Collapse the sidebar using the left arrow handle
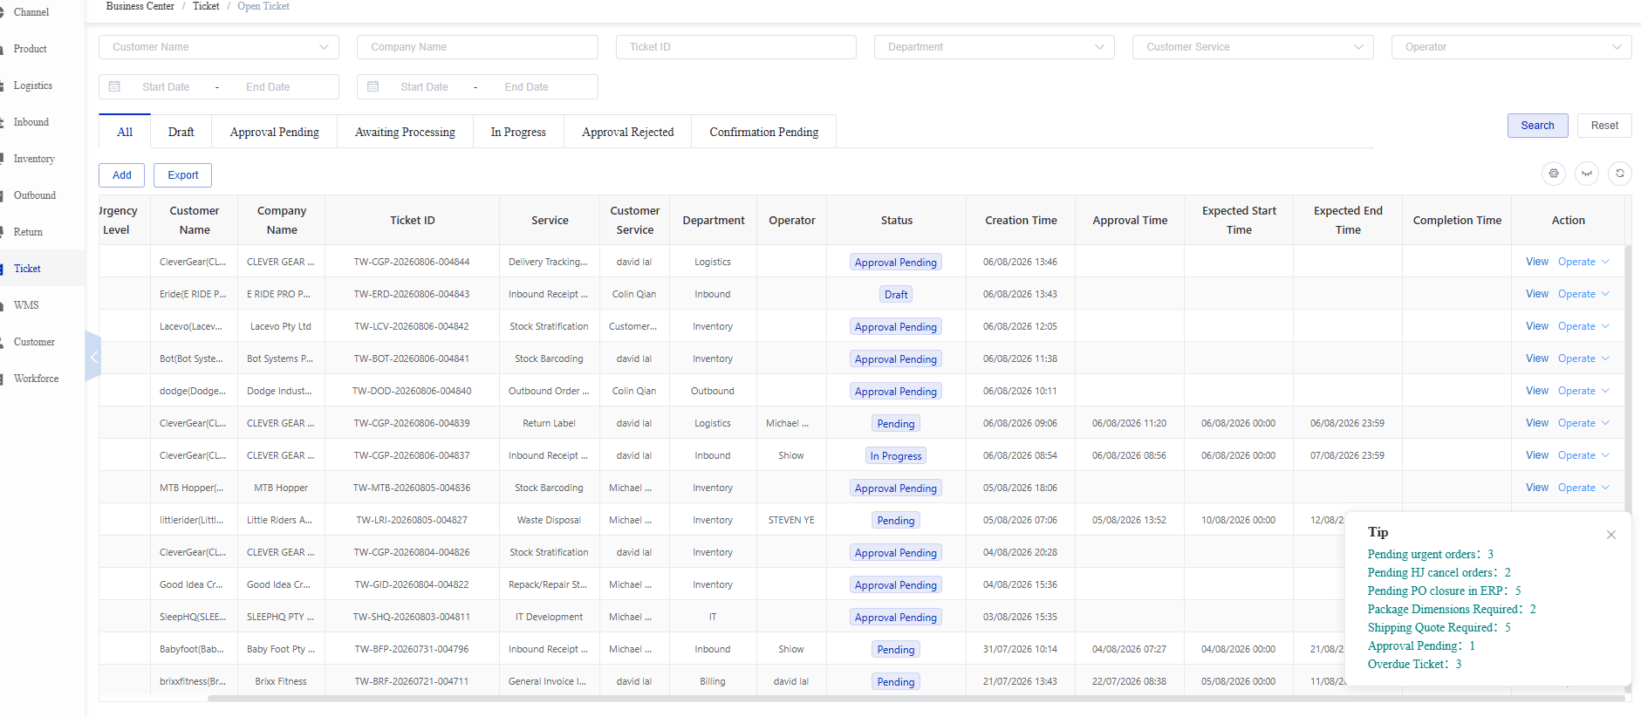1641x717 pixels. click(93, 357)
